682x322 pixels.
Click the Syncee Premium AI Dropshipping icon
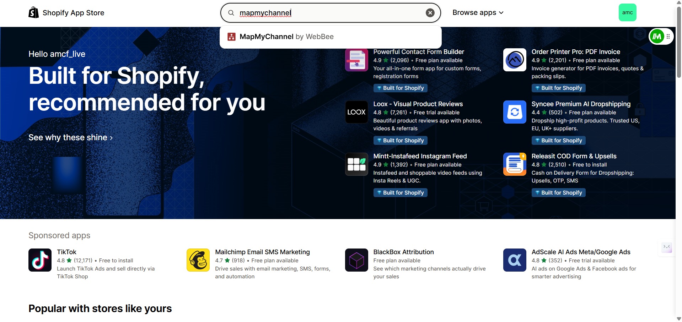pos(515,112)
